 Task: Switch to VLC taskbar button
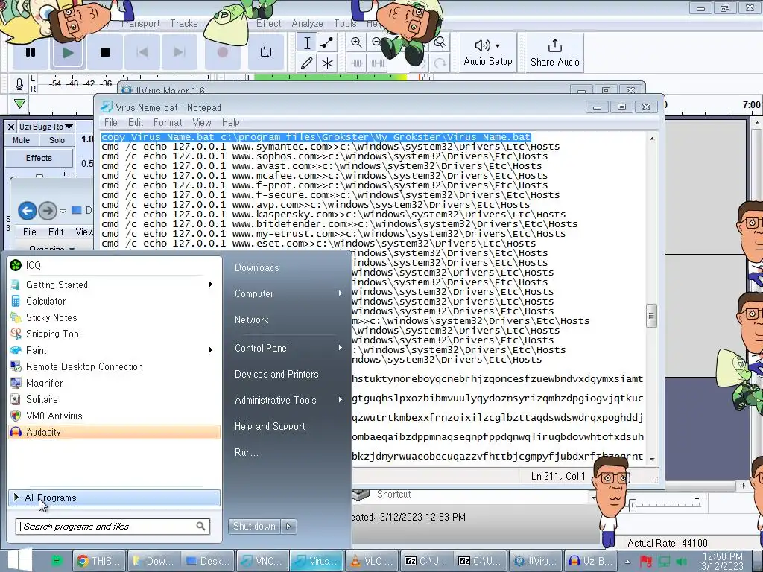click(373, 561)
